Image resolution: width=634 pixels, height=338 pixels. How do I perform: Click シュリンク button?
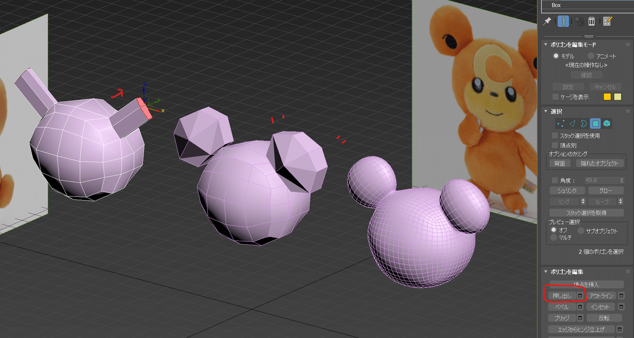point(567,191)
